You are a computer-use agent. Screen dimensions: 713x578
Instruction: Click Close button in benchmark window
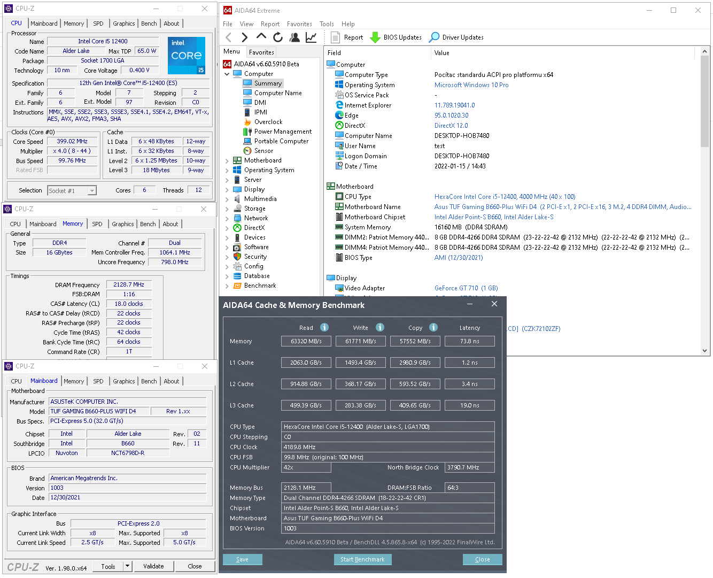coord(482,559)
